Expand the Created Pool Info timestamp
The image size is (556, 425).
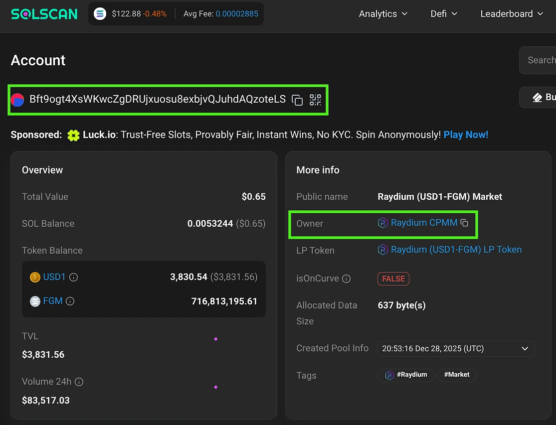coord(525,349)
